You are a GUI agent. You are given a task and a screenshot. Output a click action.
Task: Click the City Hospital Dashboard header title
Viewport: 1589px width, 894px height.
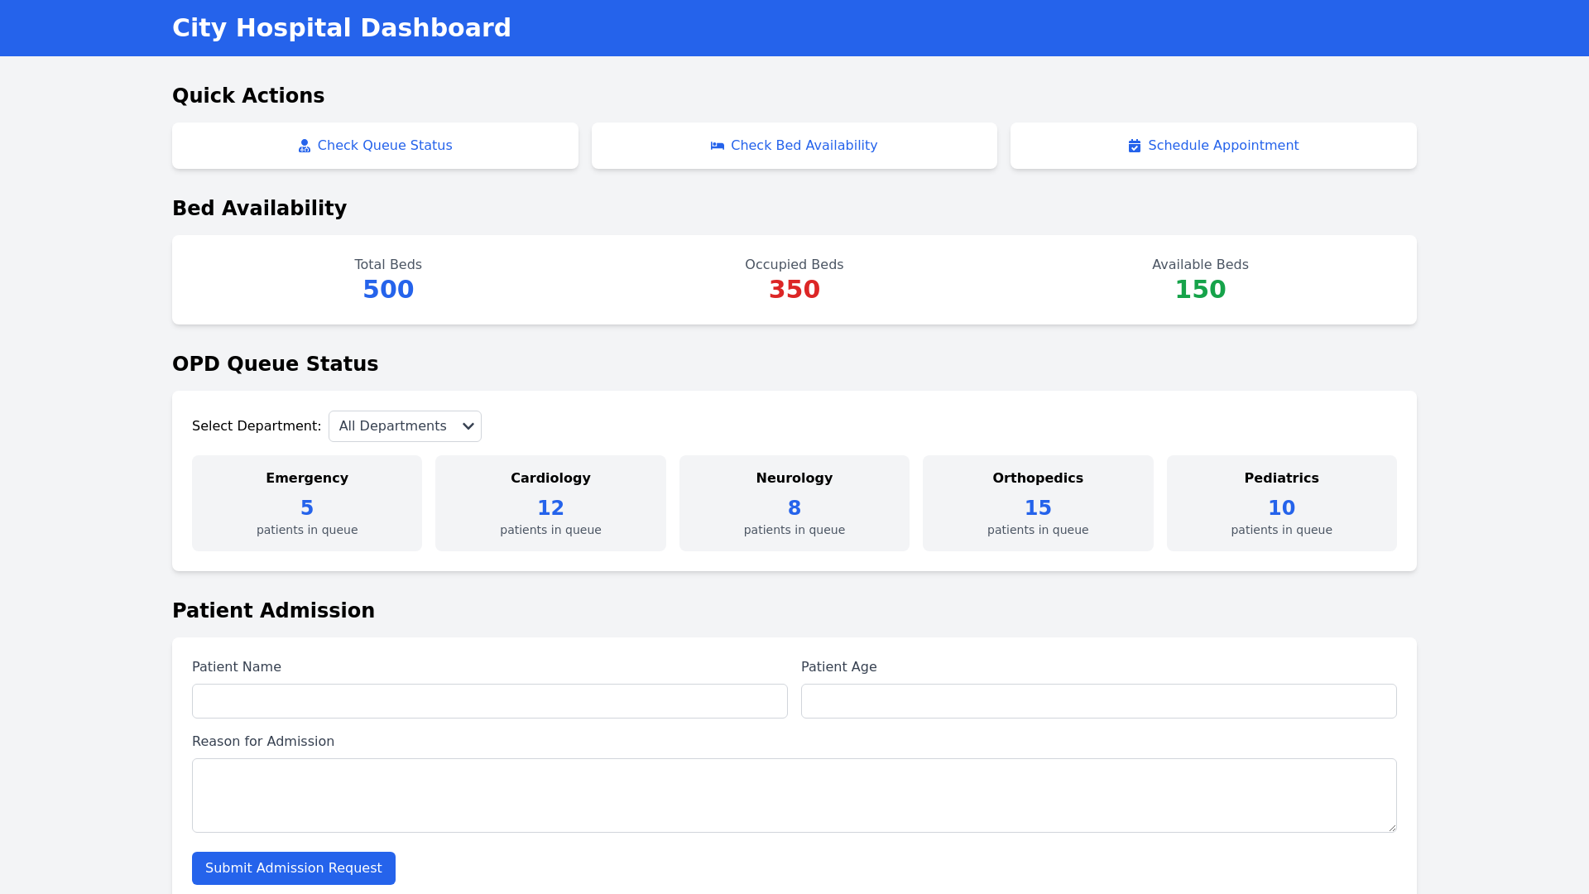pyautogui.click(x=342, y=27)
